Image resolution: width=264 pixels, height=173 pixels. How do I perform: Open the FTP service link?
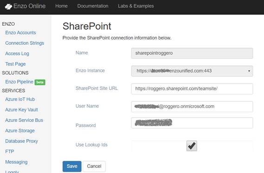10,152
